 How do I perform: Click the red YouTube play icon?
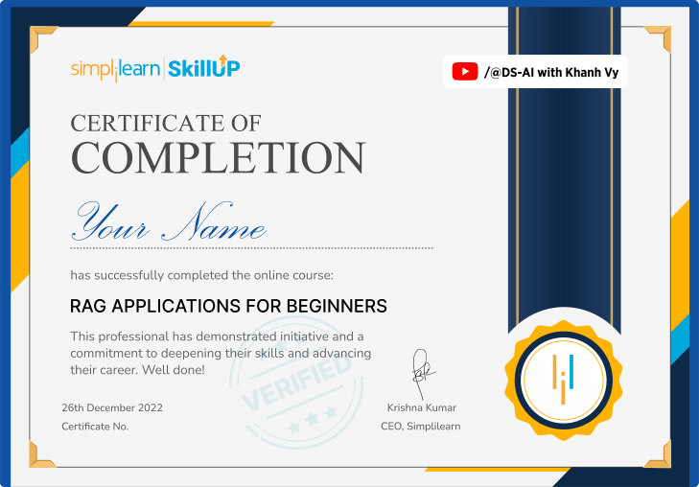[x=465, y=71]
